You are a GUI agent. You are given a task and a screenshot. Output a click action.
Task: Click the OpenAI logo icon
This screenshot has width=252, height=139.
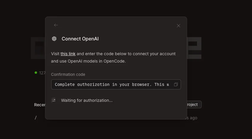[x=54, y=39]
